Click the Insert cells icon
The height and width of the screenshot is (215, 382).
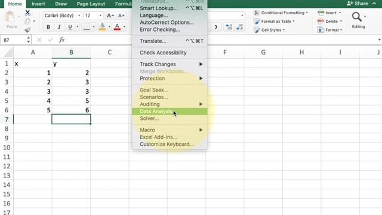321,13
